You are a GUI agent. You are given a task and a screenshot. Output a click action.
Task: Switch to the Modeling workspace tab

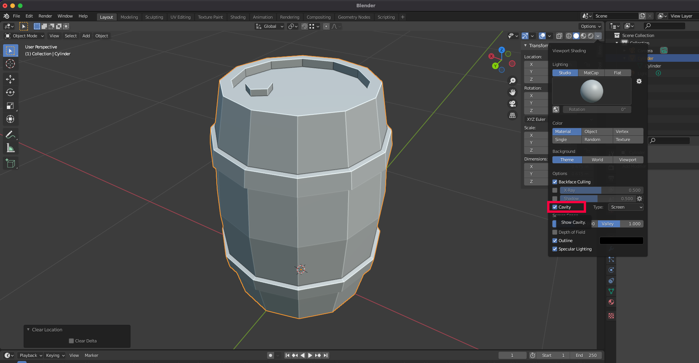point(129,17)
